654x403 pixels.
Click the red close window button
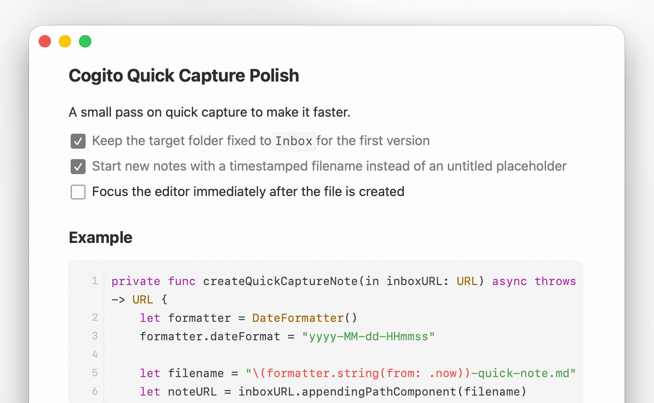tap(45, 41)
